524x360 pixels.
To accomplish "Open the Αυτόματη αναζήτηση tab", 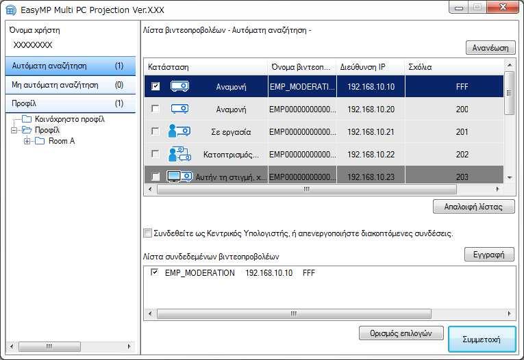I will (71, 66).
